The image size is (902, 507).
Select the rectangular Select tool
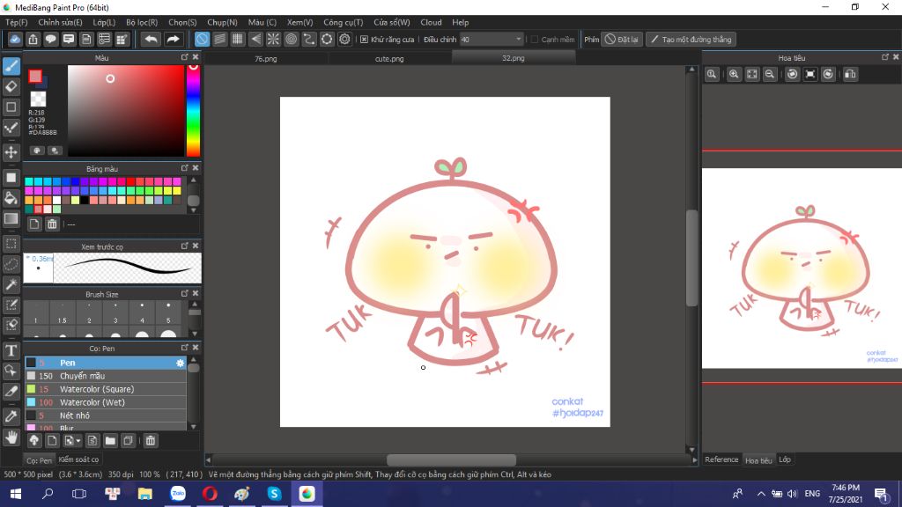pyautogui.click(x=11, y=244)
